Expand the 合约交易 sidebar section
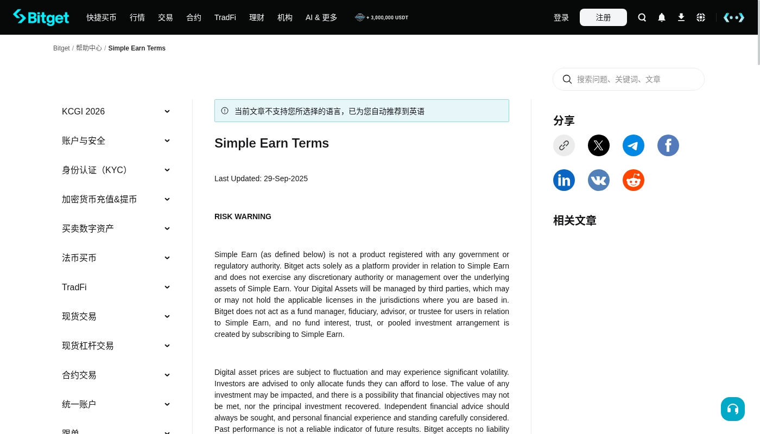 [116, 375]
